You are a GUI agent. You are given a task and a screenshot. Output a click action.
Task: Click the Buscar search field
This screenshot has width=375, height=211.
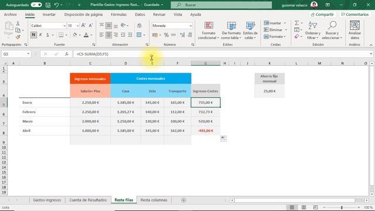pos(221,5)
